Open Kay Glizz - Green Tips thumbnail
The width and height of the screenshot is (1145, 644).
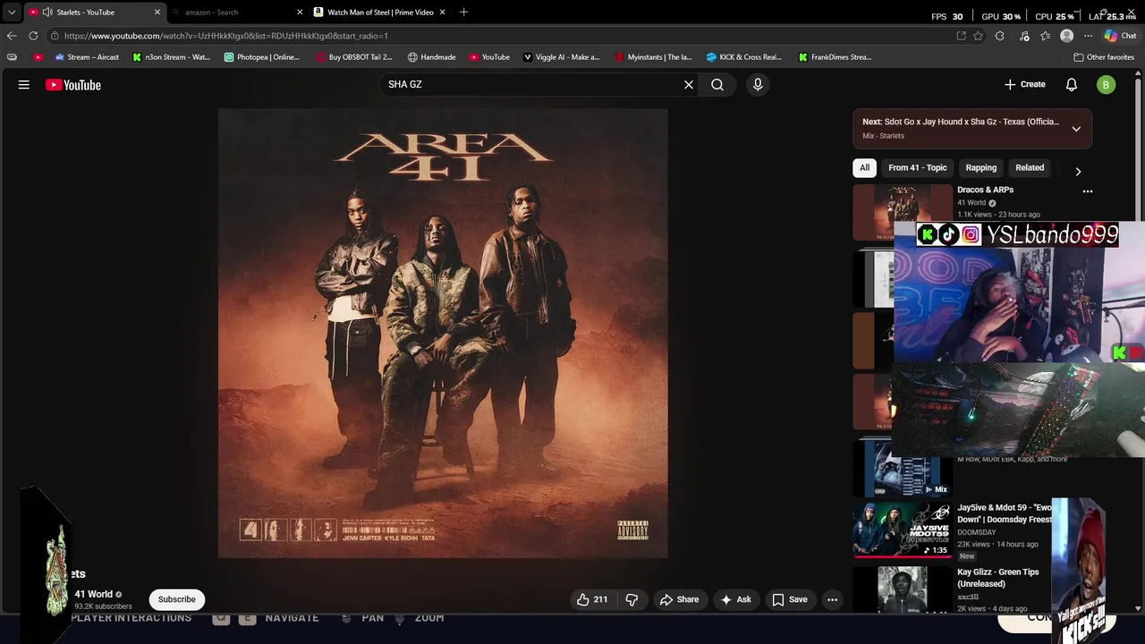[903, 589]
